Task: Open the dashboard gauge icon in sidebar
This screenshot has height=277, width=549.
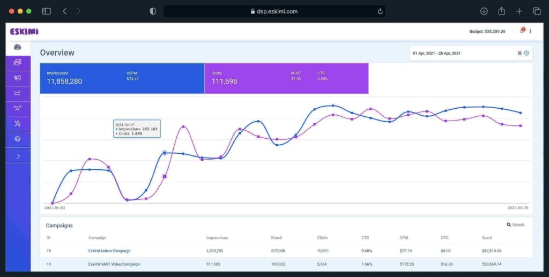Action: 17,47
